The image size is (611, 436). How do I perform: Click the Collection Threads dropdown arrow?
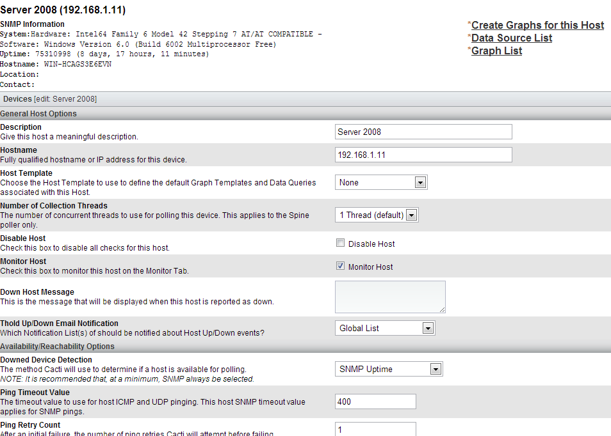[411, 215]
